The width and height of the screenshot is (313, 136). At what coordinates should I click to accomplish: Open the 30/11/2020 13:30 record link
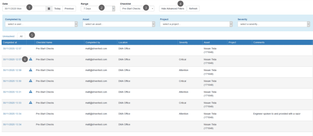pos(12,81)
